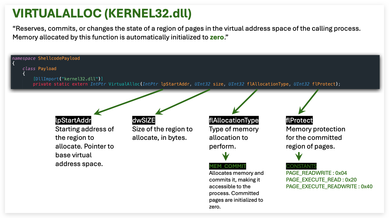389x218 pixels.
Task: Click PAGE_EXECUTE_READ : 0x20 constant
Action: [321, 180]
